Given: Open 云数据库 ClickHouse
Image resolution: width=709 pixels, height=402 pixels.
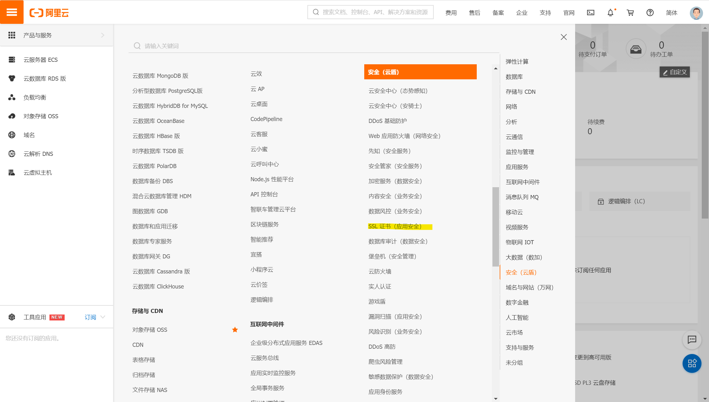Looking at the screenshot, I should coord(158,286).
